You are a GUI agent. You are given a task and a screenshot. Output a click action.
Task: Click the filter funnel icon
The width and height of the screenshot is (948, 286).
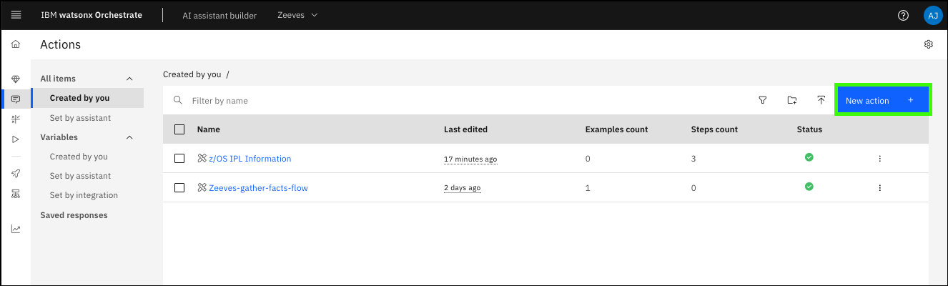pyautogui.click(x=763, y=101)
